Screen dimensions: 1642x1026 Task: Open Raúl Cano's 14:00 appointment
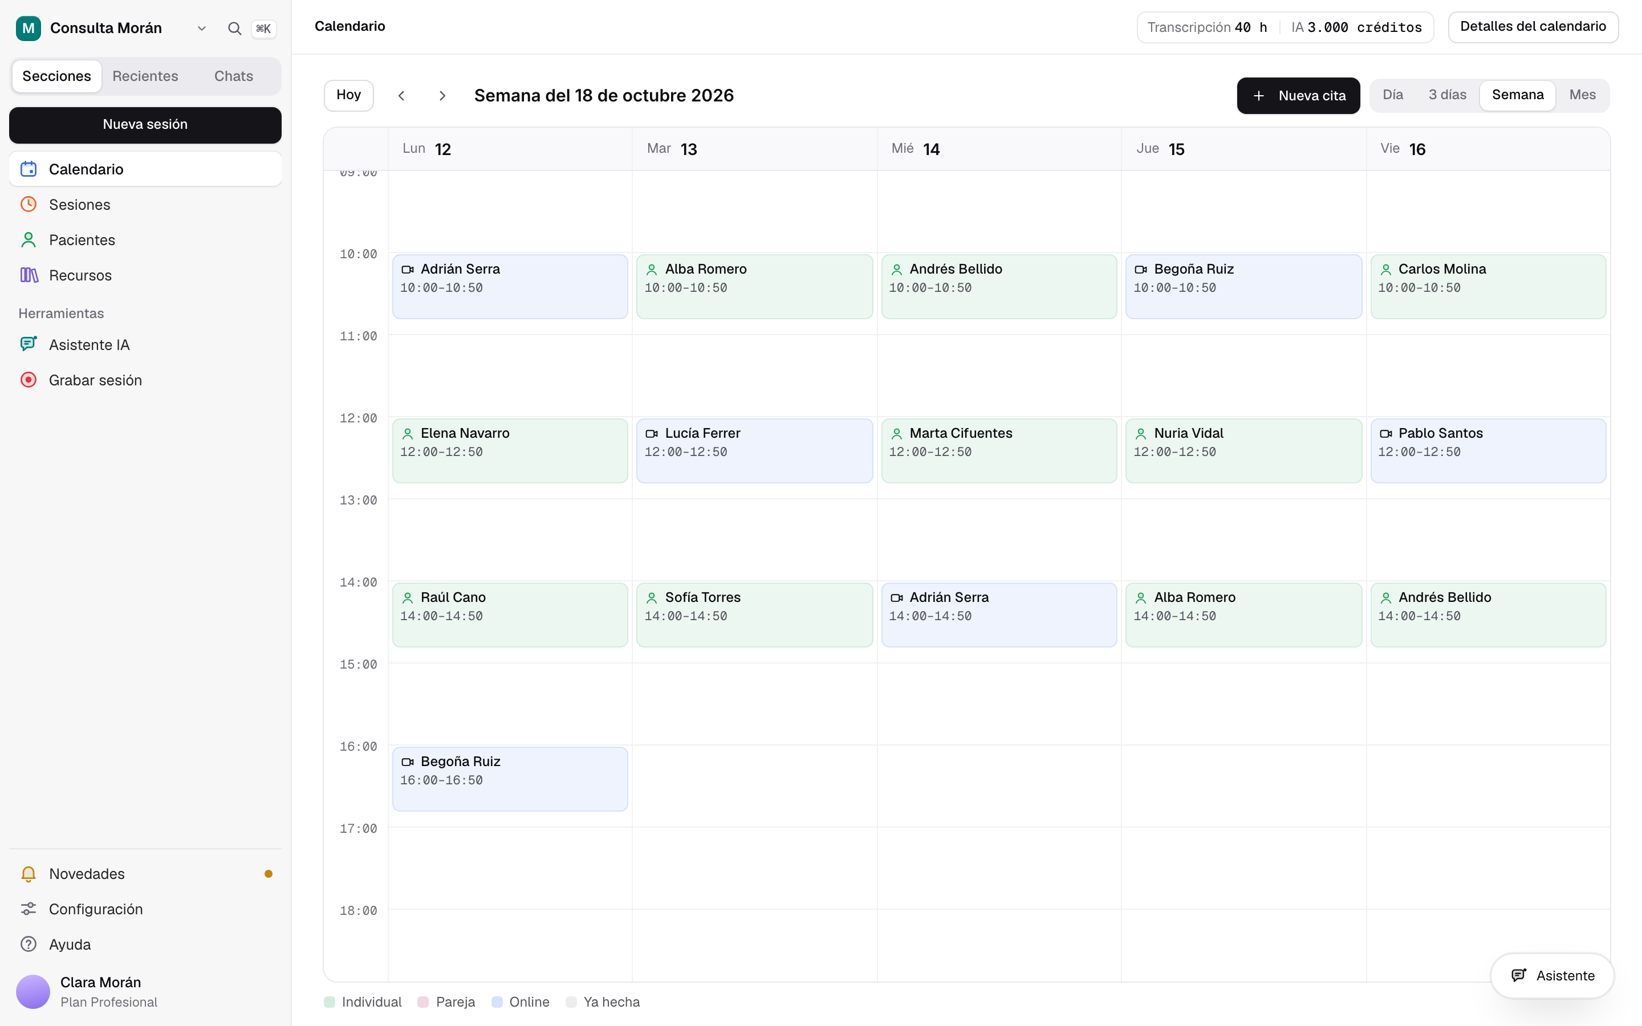510,615
